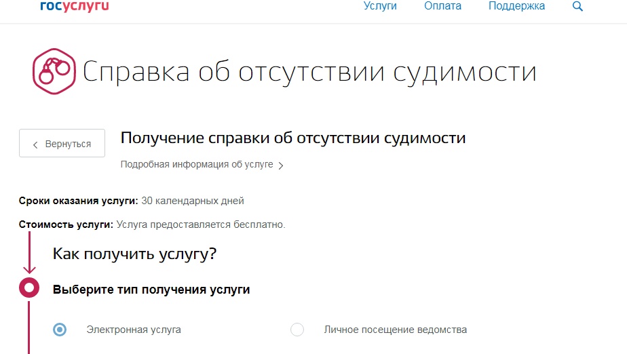The height and width of the screenshot is (354, 627).
Task: Click Услуга предоставляется бесплатно text
Action: point(201,224)
